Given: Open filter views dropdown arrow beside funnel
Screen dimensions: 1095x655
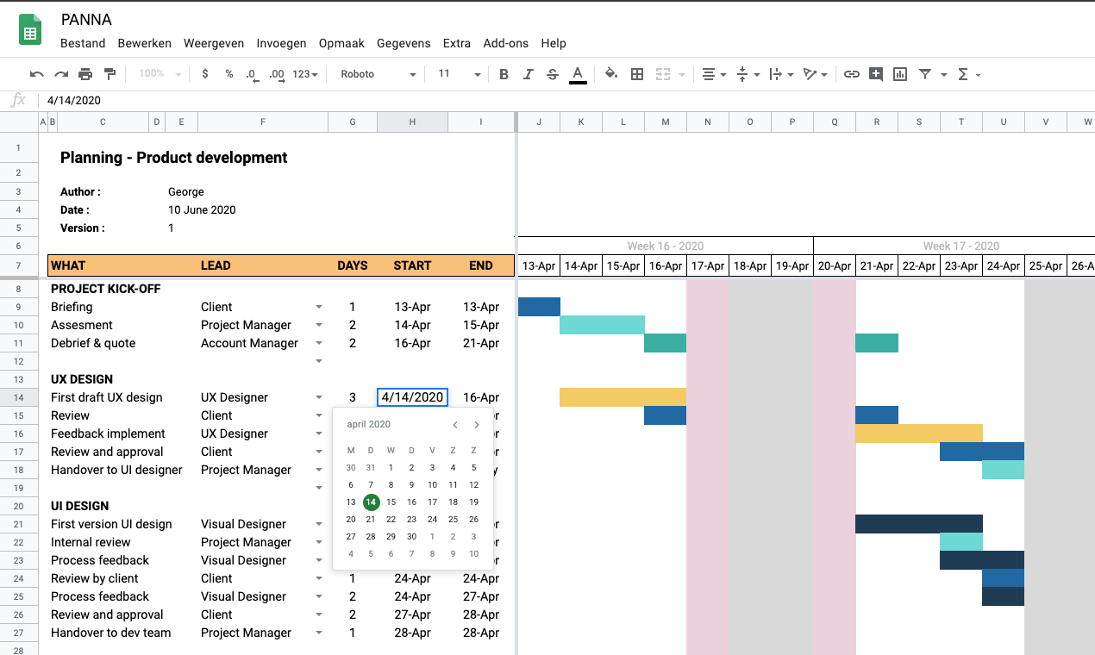Looking at the screenshot, I should click(944, 74).
